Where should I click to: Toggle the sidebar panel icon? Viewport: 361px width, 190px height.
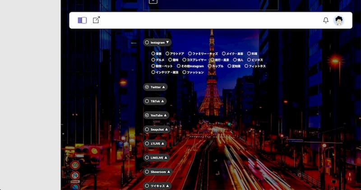click(x=82, y=20)
